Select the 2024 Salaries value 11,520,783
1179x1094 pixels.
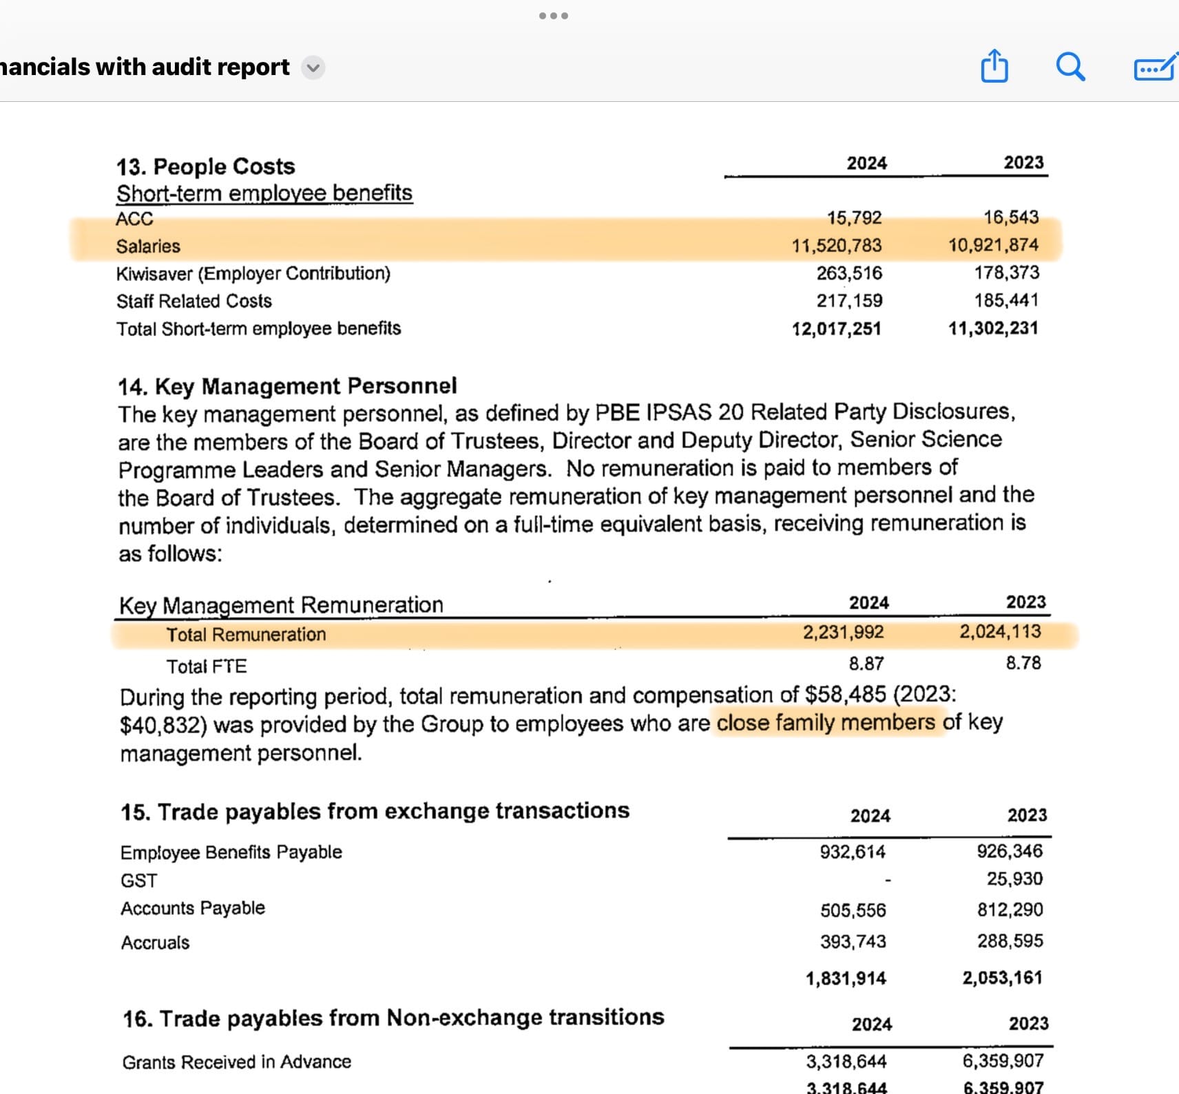coord(836,246)
